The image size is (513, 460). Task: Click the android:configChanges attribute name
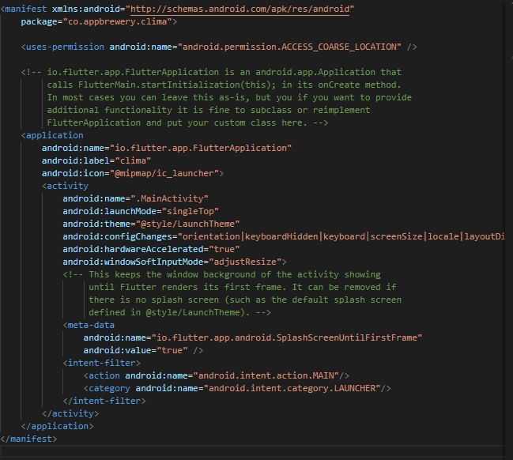point(117,236)
